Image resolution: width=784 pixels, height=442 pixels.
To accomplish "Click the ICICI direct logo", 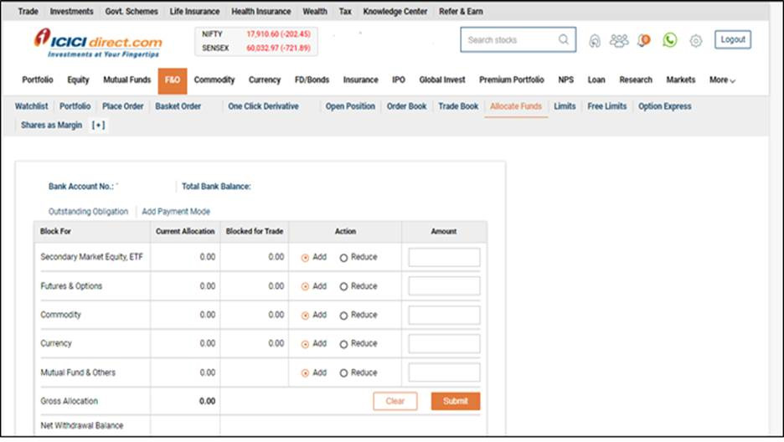I will tap(98, 42).
